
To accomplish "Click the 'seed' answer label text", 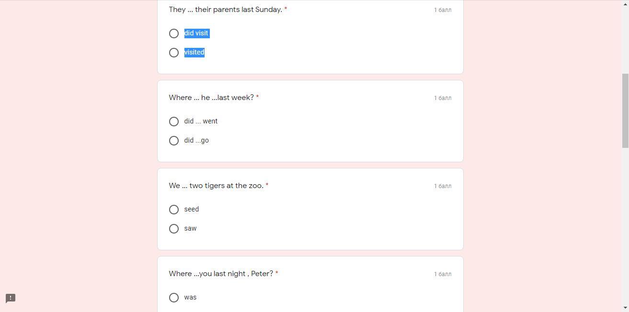I will [x=191, y=209].
